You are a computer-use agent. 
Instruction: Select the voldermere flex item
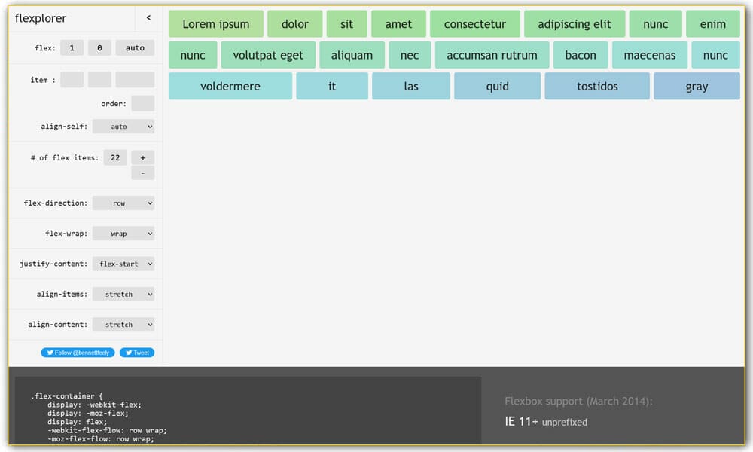[230, 87]
